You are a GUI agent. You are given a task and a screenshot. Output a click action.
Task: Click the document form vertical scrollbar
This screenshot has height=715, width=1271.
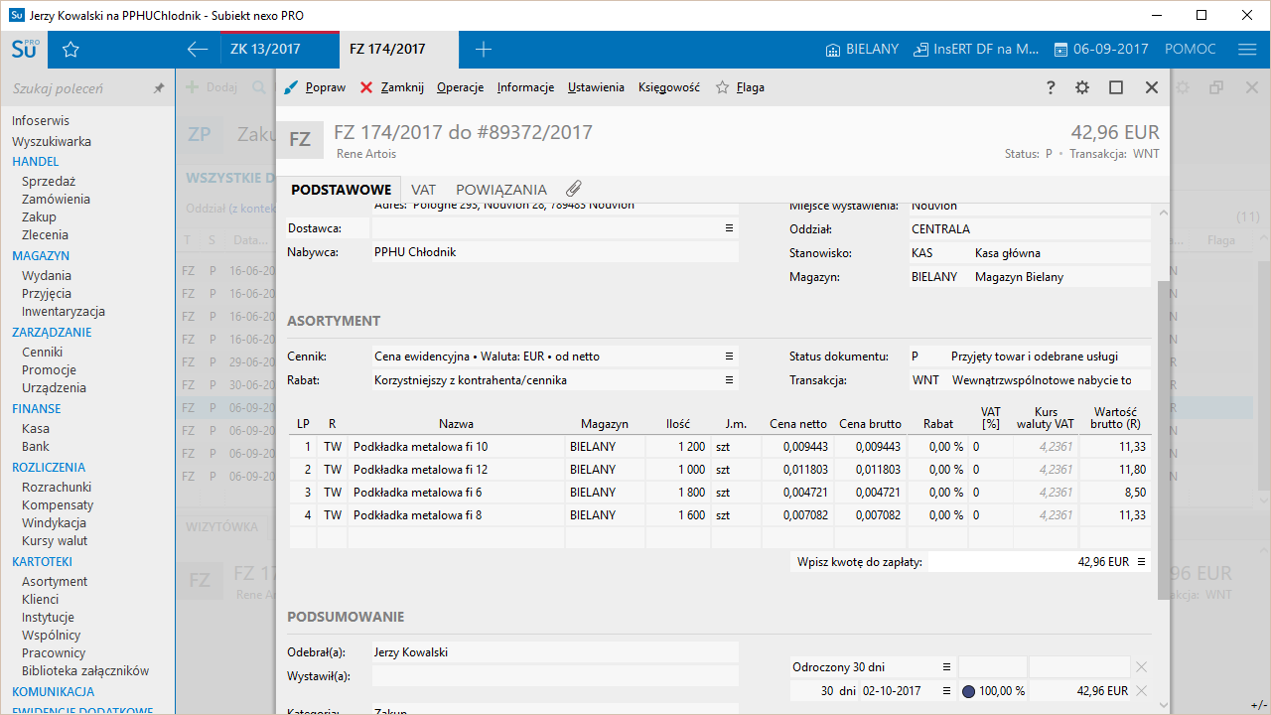point(1163,440)
